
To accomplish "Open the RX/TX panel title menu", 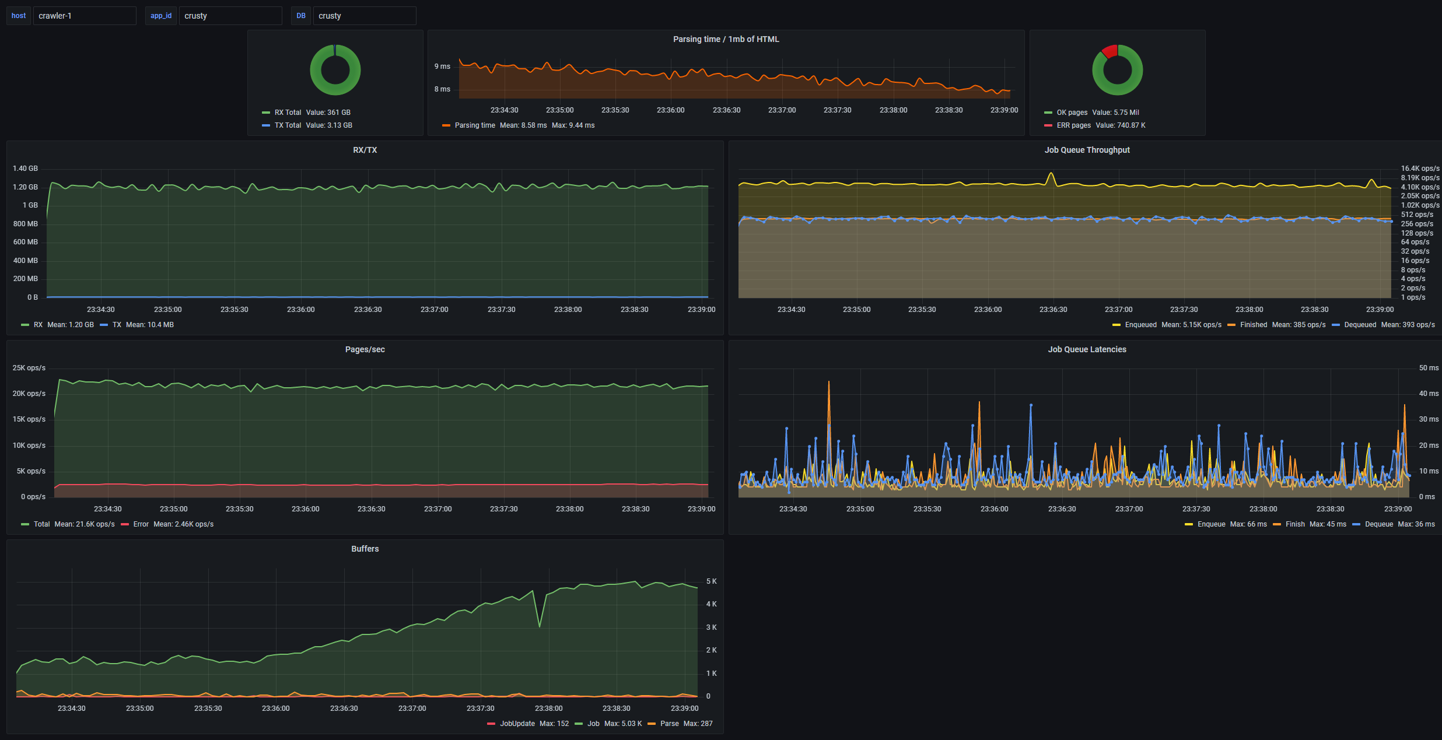I will coord(365,150).
